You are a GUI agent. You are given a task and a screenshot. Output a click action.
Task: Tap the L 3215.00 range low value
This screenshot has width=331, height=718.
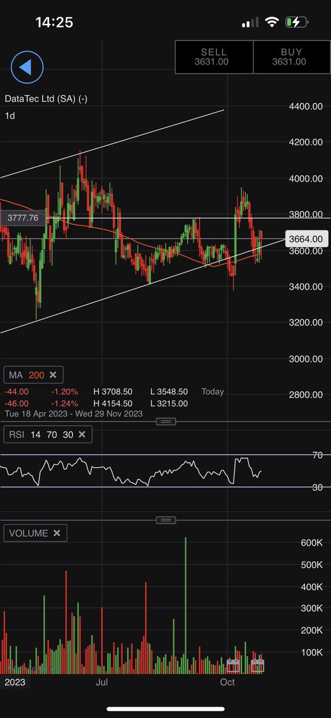(168, 403)
